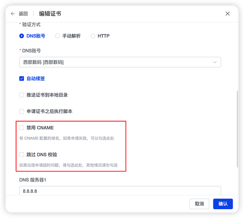This screenshot has height=218, width=244.
Task: Click the 返回 link in header
Action: click(23, 14)
